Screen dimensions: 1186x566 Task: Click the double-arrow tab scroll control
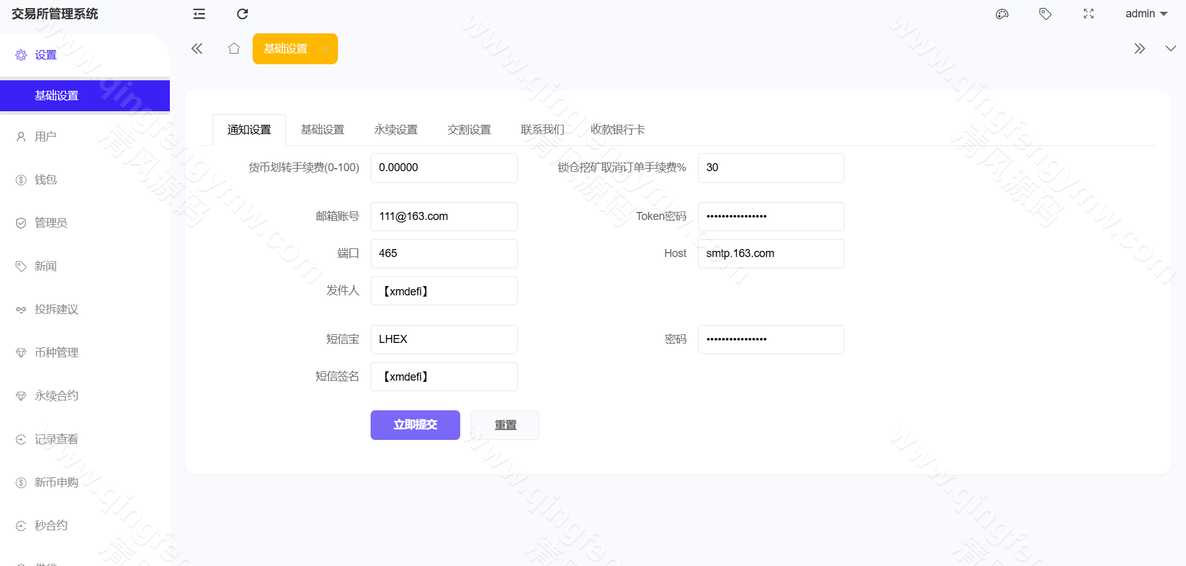coord(1140,48)
